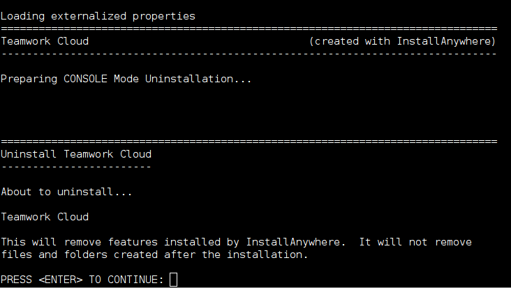
Task: Click the "About to uninstall..." line
Action: [x=66, y=191]
